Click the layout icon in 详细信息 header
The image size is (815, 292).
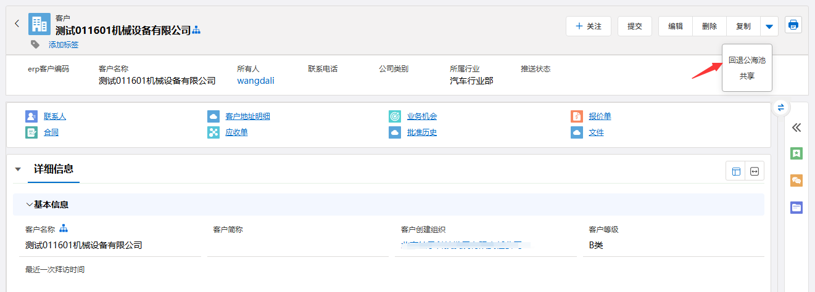[736, 172]
